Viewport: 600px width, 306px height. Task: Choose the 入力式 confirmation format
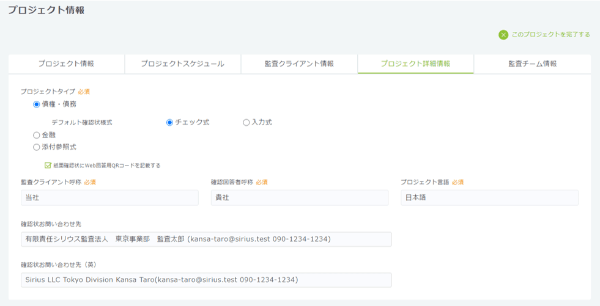(246, 122)
